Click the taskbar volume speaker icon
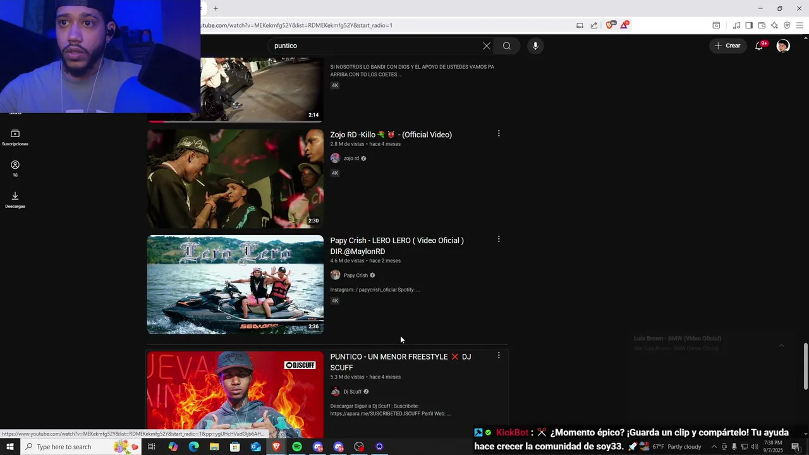 click(x=755, y=447)
